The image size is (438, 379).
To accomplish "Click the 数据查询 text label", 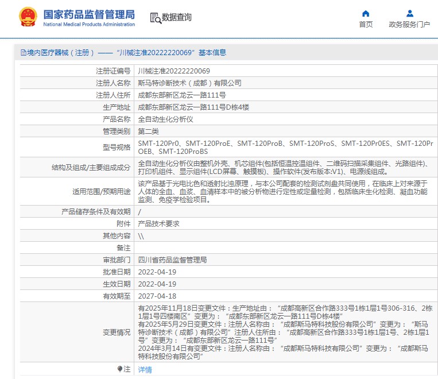I will [x=176, y=18].
